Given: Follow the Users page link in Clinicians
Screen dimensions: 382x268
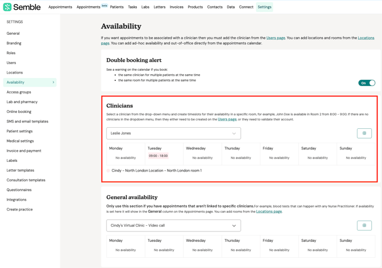Looking at the screenshot, I should pos(227,119).
